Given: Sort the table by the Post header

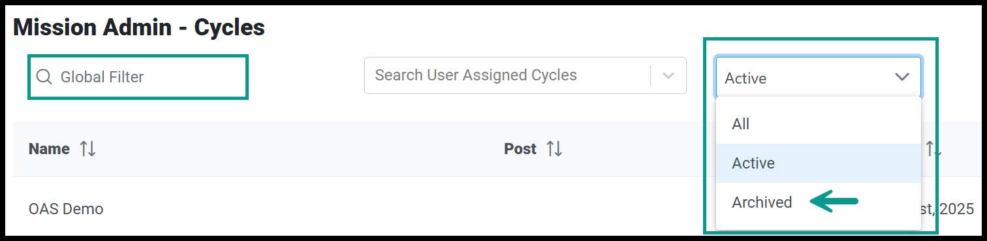Looking at the screenshot, I should (520, 149).
